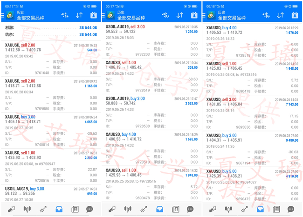Tap ticket ID 9740814

(x=42, y=145)
